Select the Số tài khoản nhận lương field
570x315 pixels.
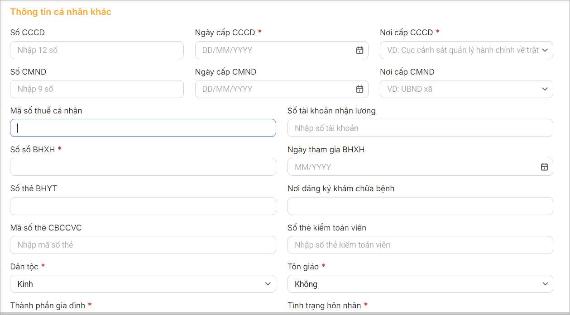420,128
